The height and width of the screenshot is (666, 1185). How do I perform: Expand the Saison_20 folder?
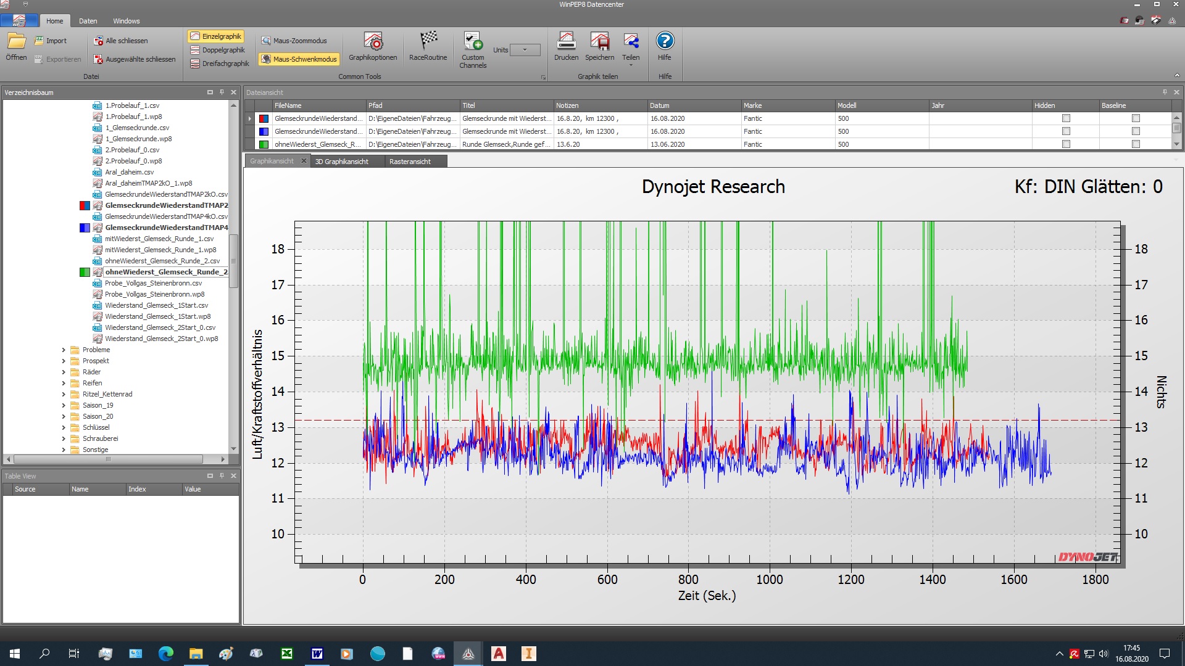pyautogui.click(x=64, y=416)
